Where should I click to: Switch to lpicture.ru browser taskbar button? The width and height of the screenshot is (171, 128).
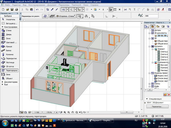74,121
